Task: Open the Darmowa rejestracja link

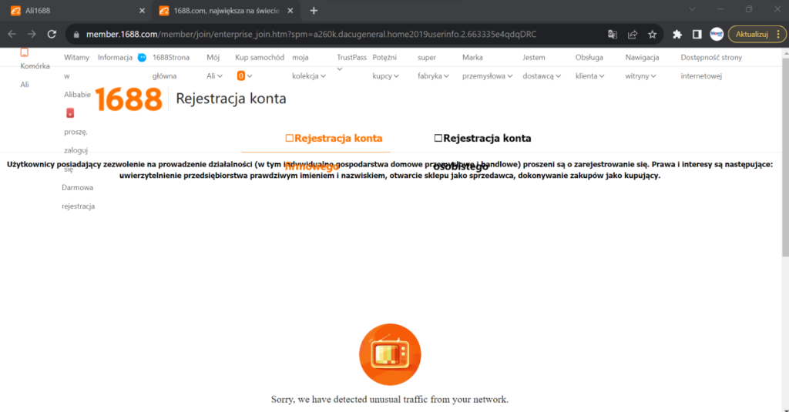Action: pos(78,196)
